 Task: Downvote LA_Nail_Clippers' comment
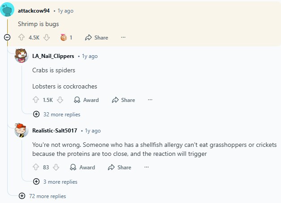tap(60, 100)
